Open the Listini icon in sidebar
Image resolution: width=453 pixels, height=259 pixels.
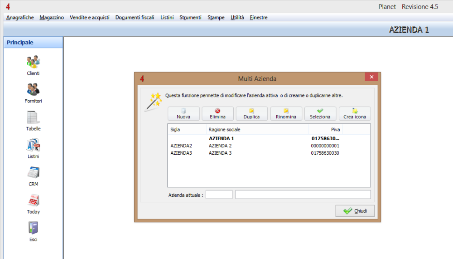pos(33,148)
